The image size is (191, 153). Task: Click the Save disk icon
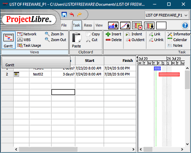[x=64, y=14]
